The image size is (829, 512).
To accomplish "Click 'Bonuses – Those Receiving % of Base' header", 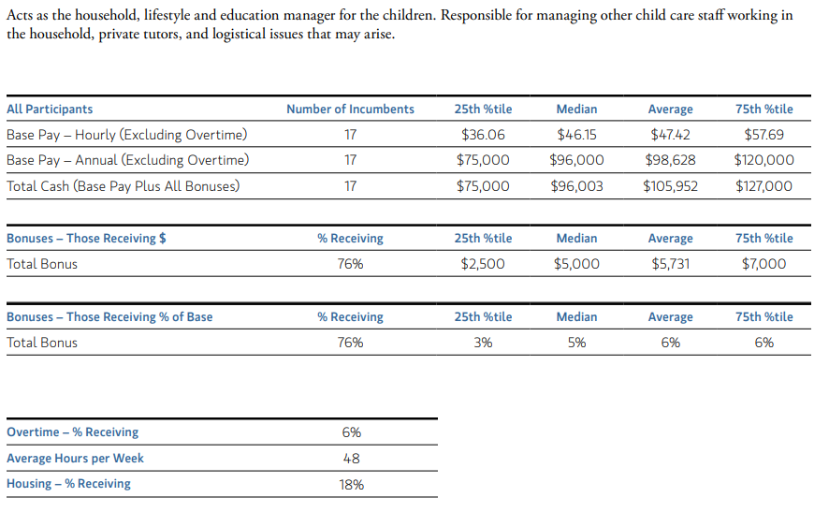I will click(x=109, y=316).
